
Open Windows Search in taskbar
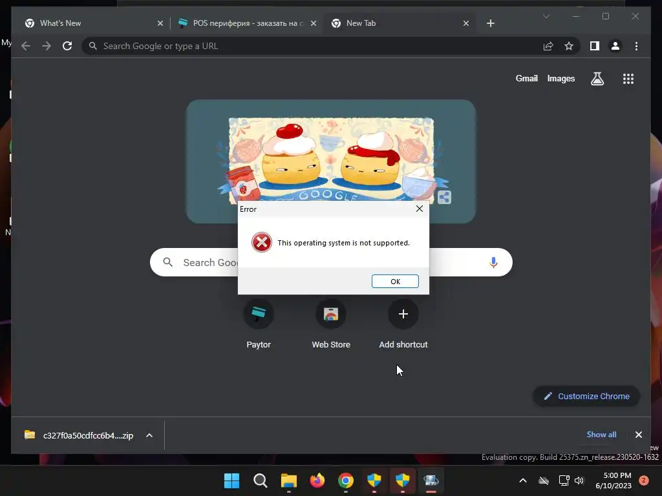pos(260,480)
